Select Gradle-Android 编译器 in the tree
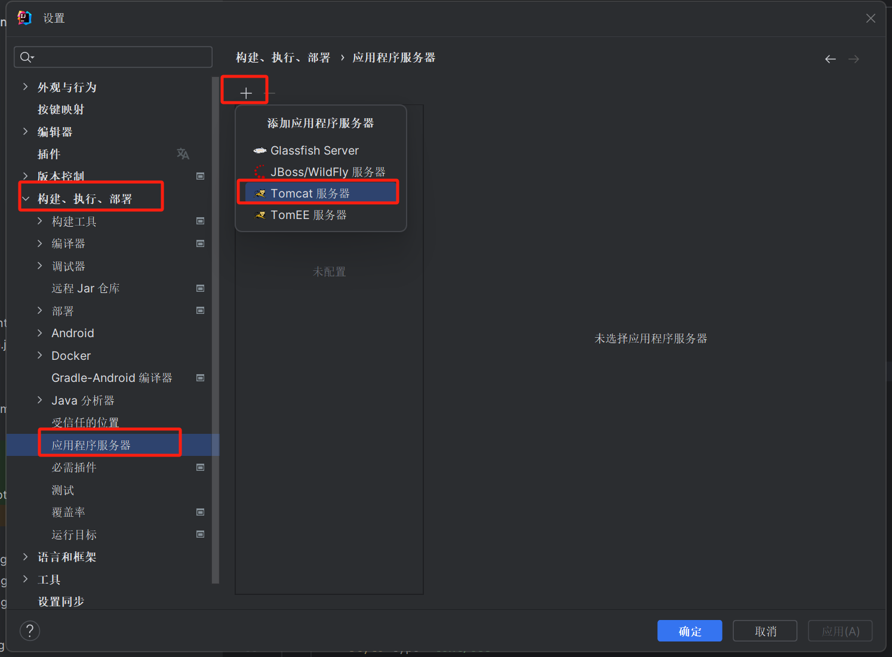The height and width of the screenshot is (657, 892). click(x=112, y=378)
